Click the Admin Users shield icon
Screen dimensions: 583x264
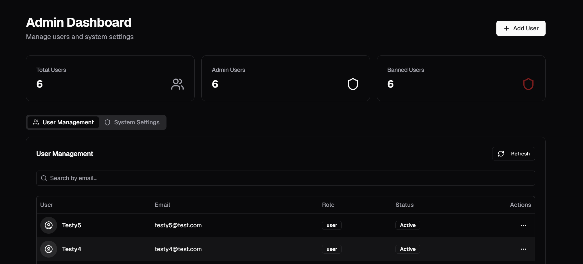pos(353,84)
